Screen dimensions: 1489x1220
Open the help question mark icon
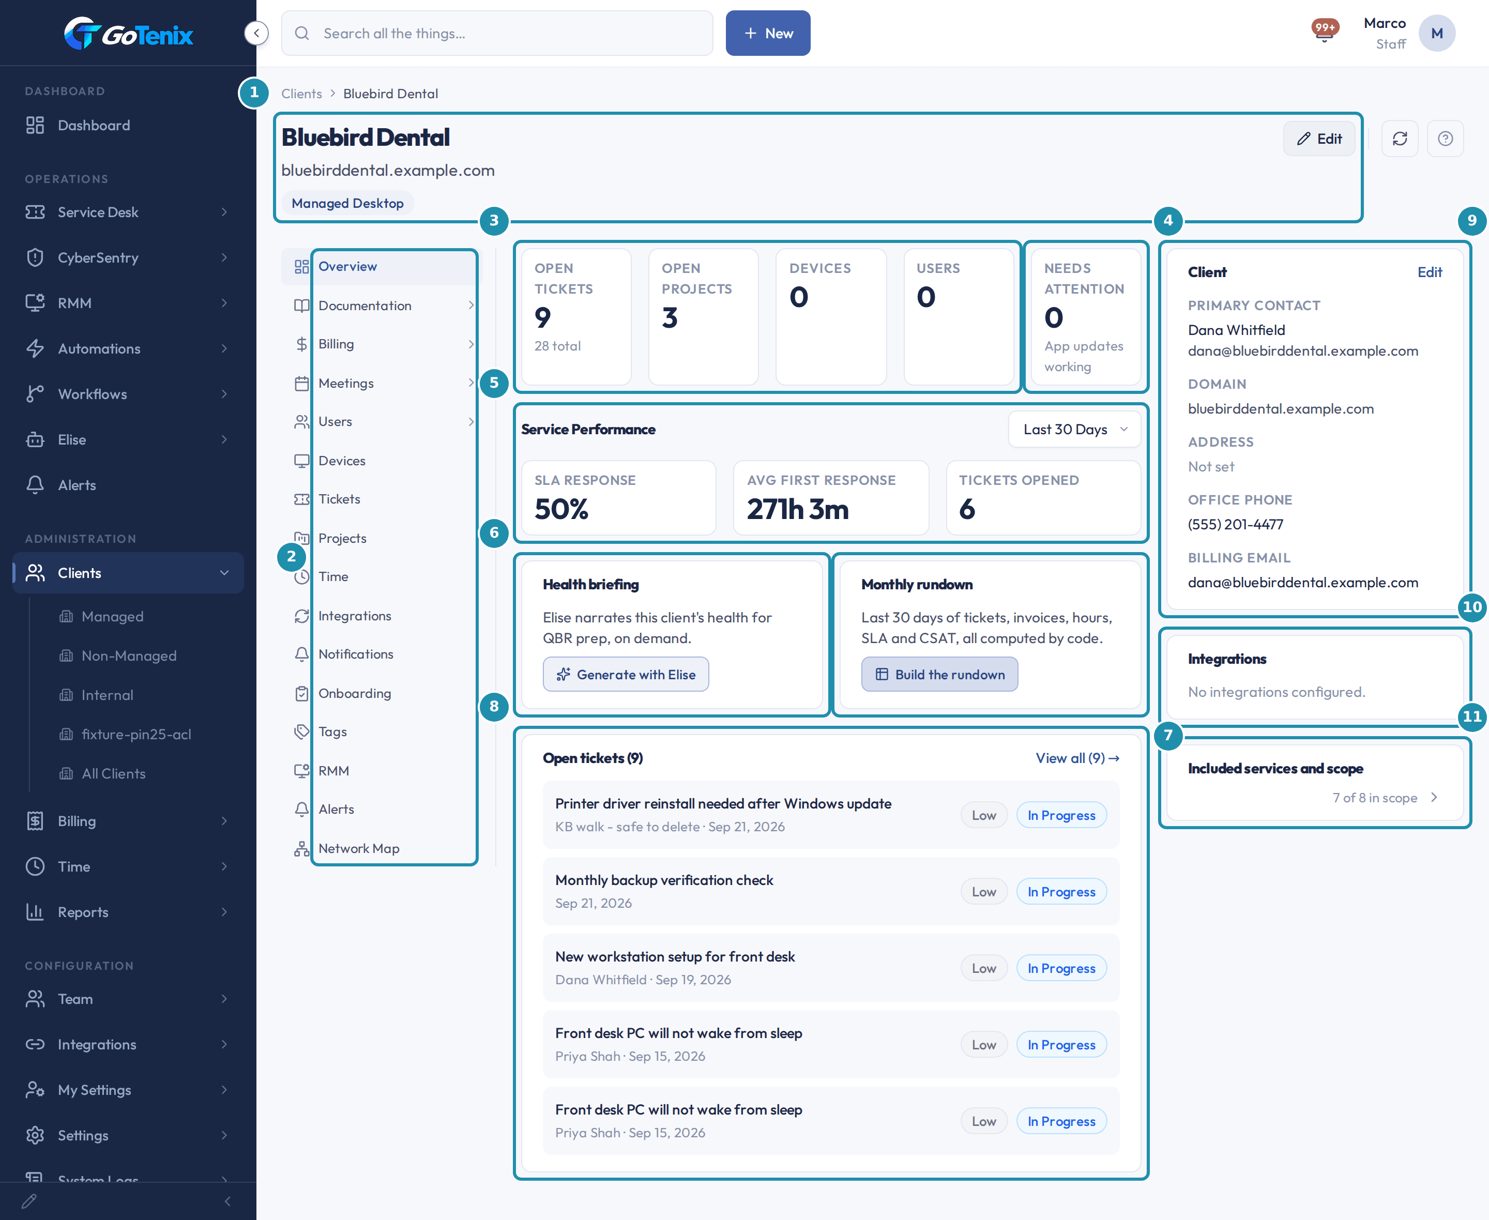1445,139
